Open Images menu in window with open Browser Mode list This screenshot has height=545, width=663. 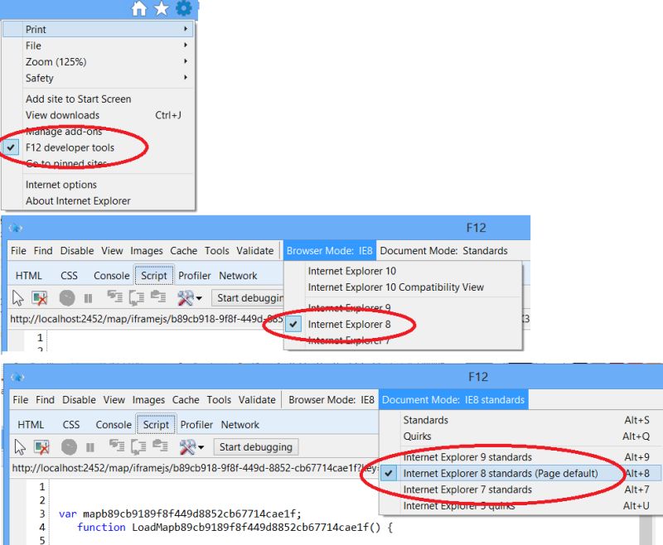(147, 251)
